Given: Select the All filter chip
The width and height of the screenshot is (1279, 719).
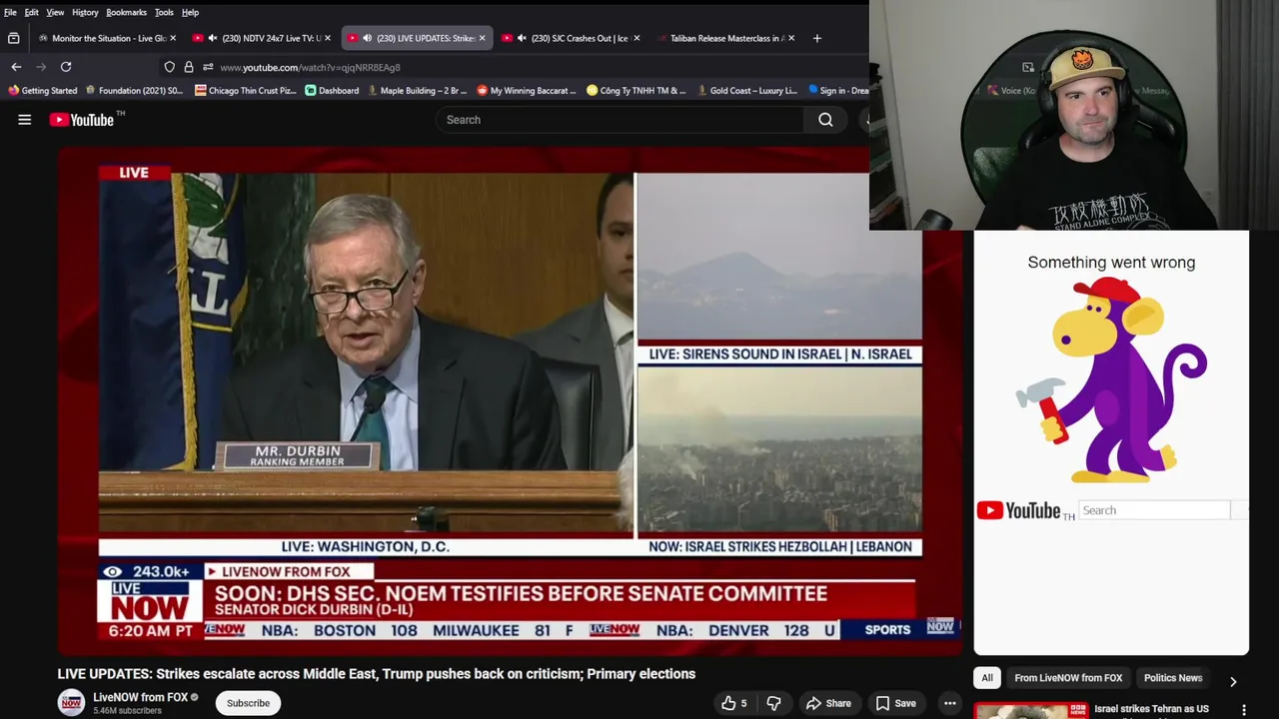Looking at the screenshot, I should [x=987, y=678].
